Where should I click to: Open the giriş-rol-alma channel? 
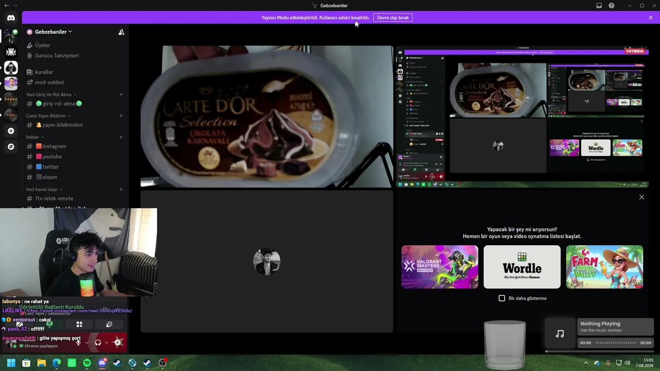click(75, 104)
